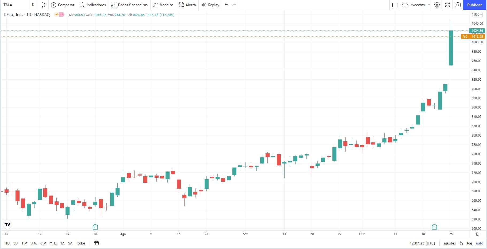Select the 1 M time range
This screenshot has width=487, height=249.
point(24,243)
